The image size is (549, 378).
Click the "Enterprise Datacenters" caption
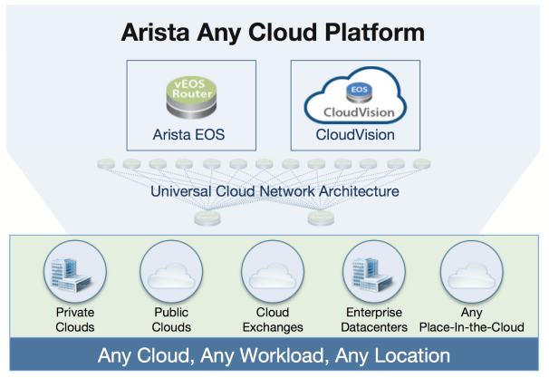[374, 319]
